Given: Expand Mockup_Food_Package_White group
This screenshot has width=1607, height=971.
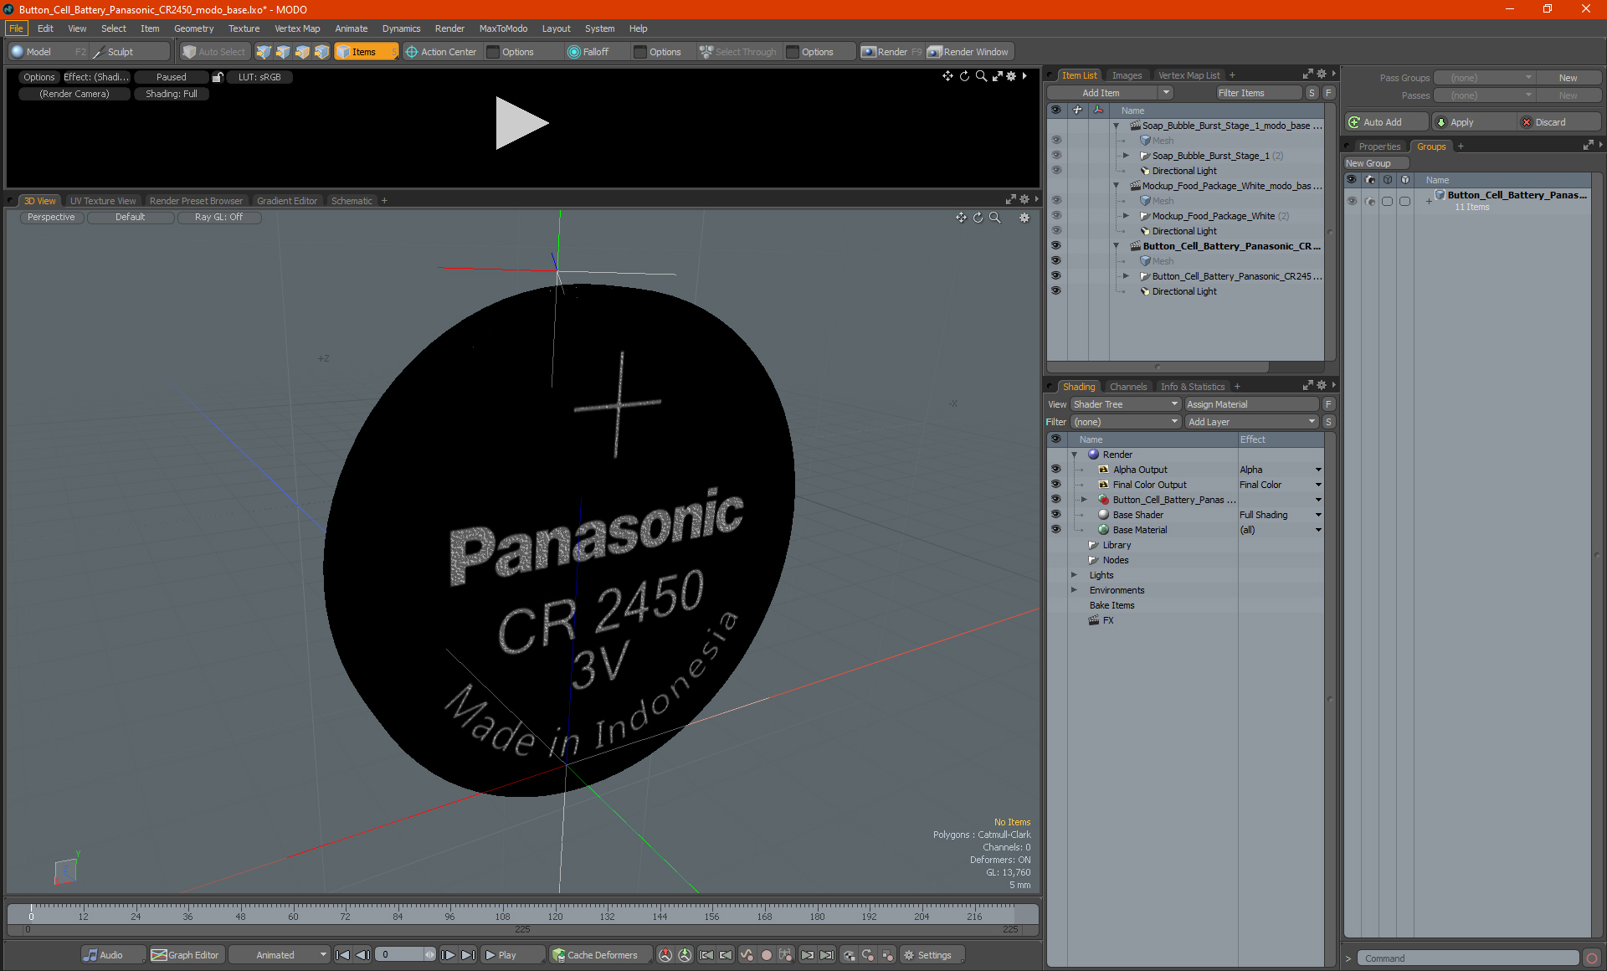Looking at the screenshot, I should (1126, 216).
